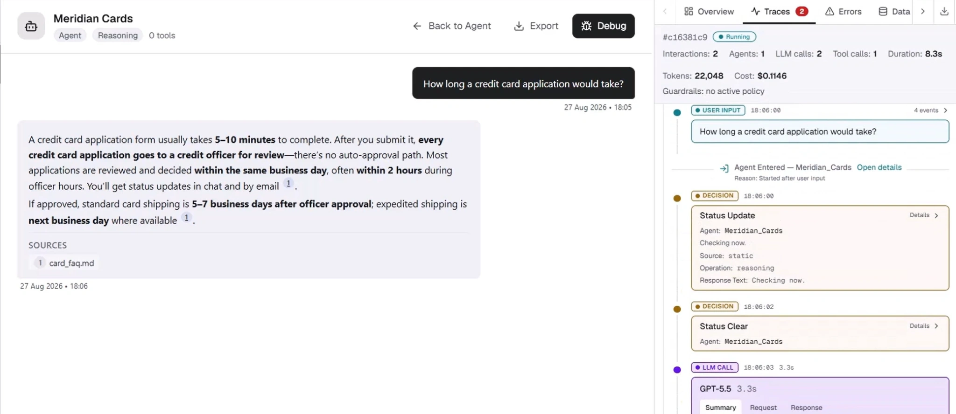Click 'Guardrails: no active policy' text
This screenshot has width=956, height=414.
[x=713, y=91]
